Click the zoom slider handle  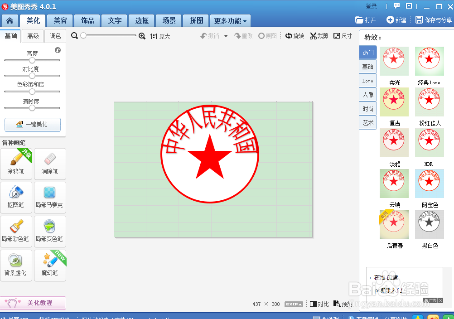coord(83,35)
